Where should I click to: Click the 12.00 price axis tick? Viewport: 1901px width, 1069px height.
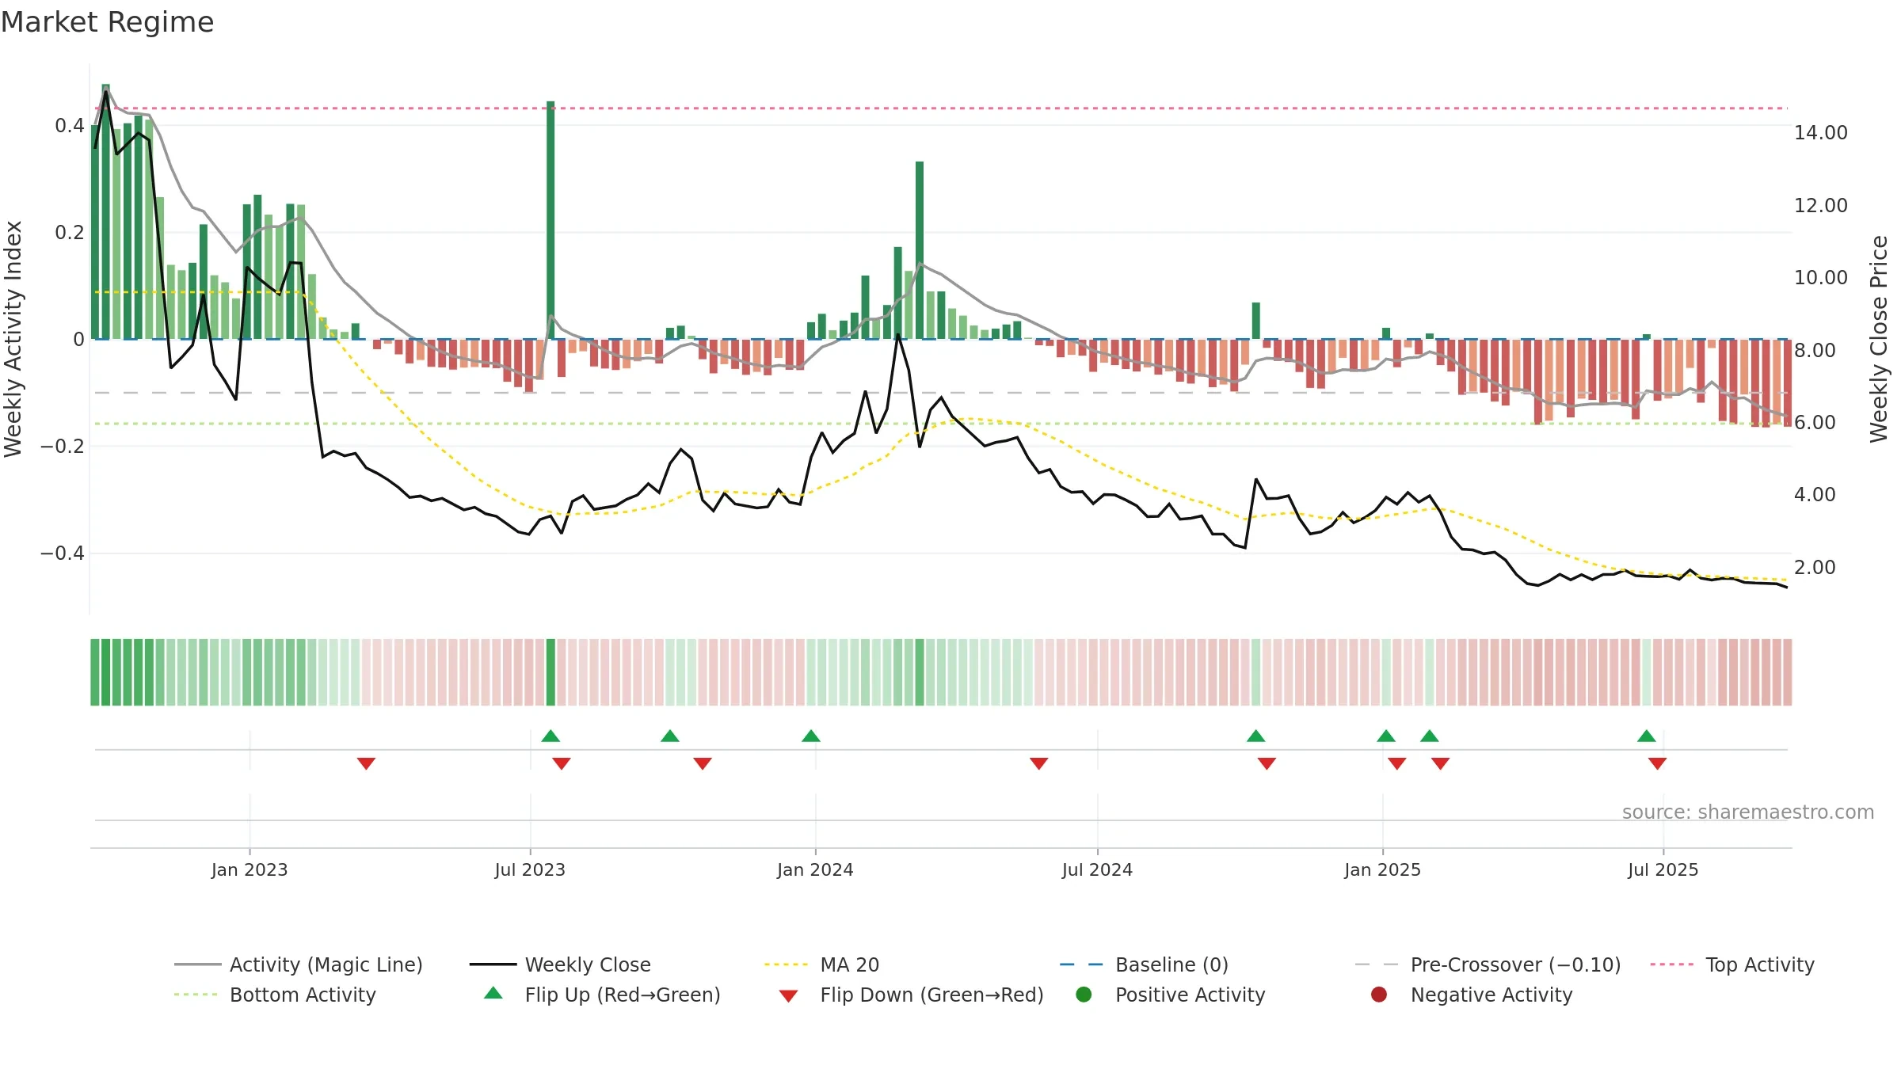coord(1821,205)
